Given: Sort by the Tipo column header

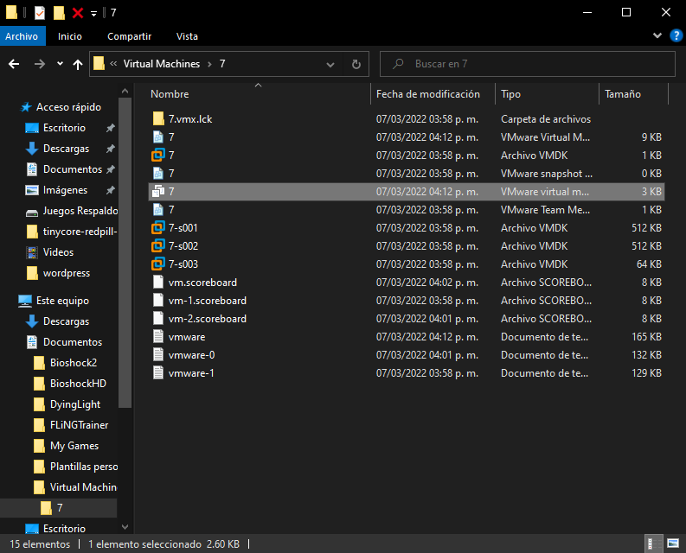Looking at the screenshot, I should (x=510, y=94).
